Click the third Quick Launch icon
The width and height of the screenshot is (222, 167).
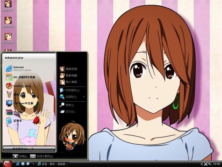pyautogui.click(x=28, y=164)
